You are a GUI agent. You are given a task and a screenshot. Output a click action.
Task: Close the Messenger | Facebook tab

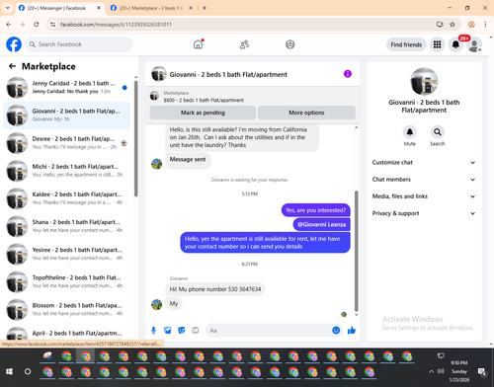tap(99, 8)
